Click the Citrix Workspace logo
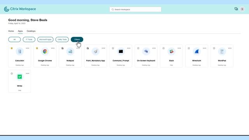This screenshot has height=140, width=249. [x=20, y=9]
